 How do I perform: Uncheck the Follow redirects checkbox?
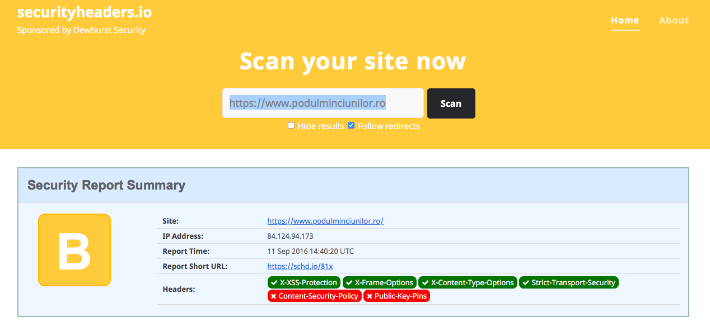click(x=351, y=126)
